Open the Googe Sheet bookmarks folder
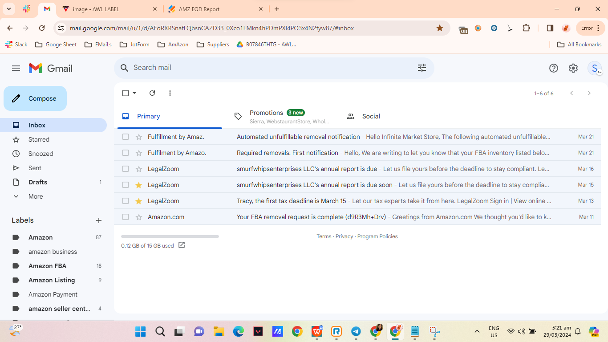The height and width of the screenshot is (342, 608). click(56, 45)
